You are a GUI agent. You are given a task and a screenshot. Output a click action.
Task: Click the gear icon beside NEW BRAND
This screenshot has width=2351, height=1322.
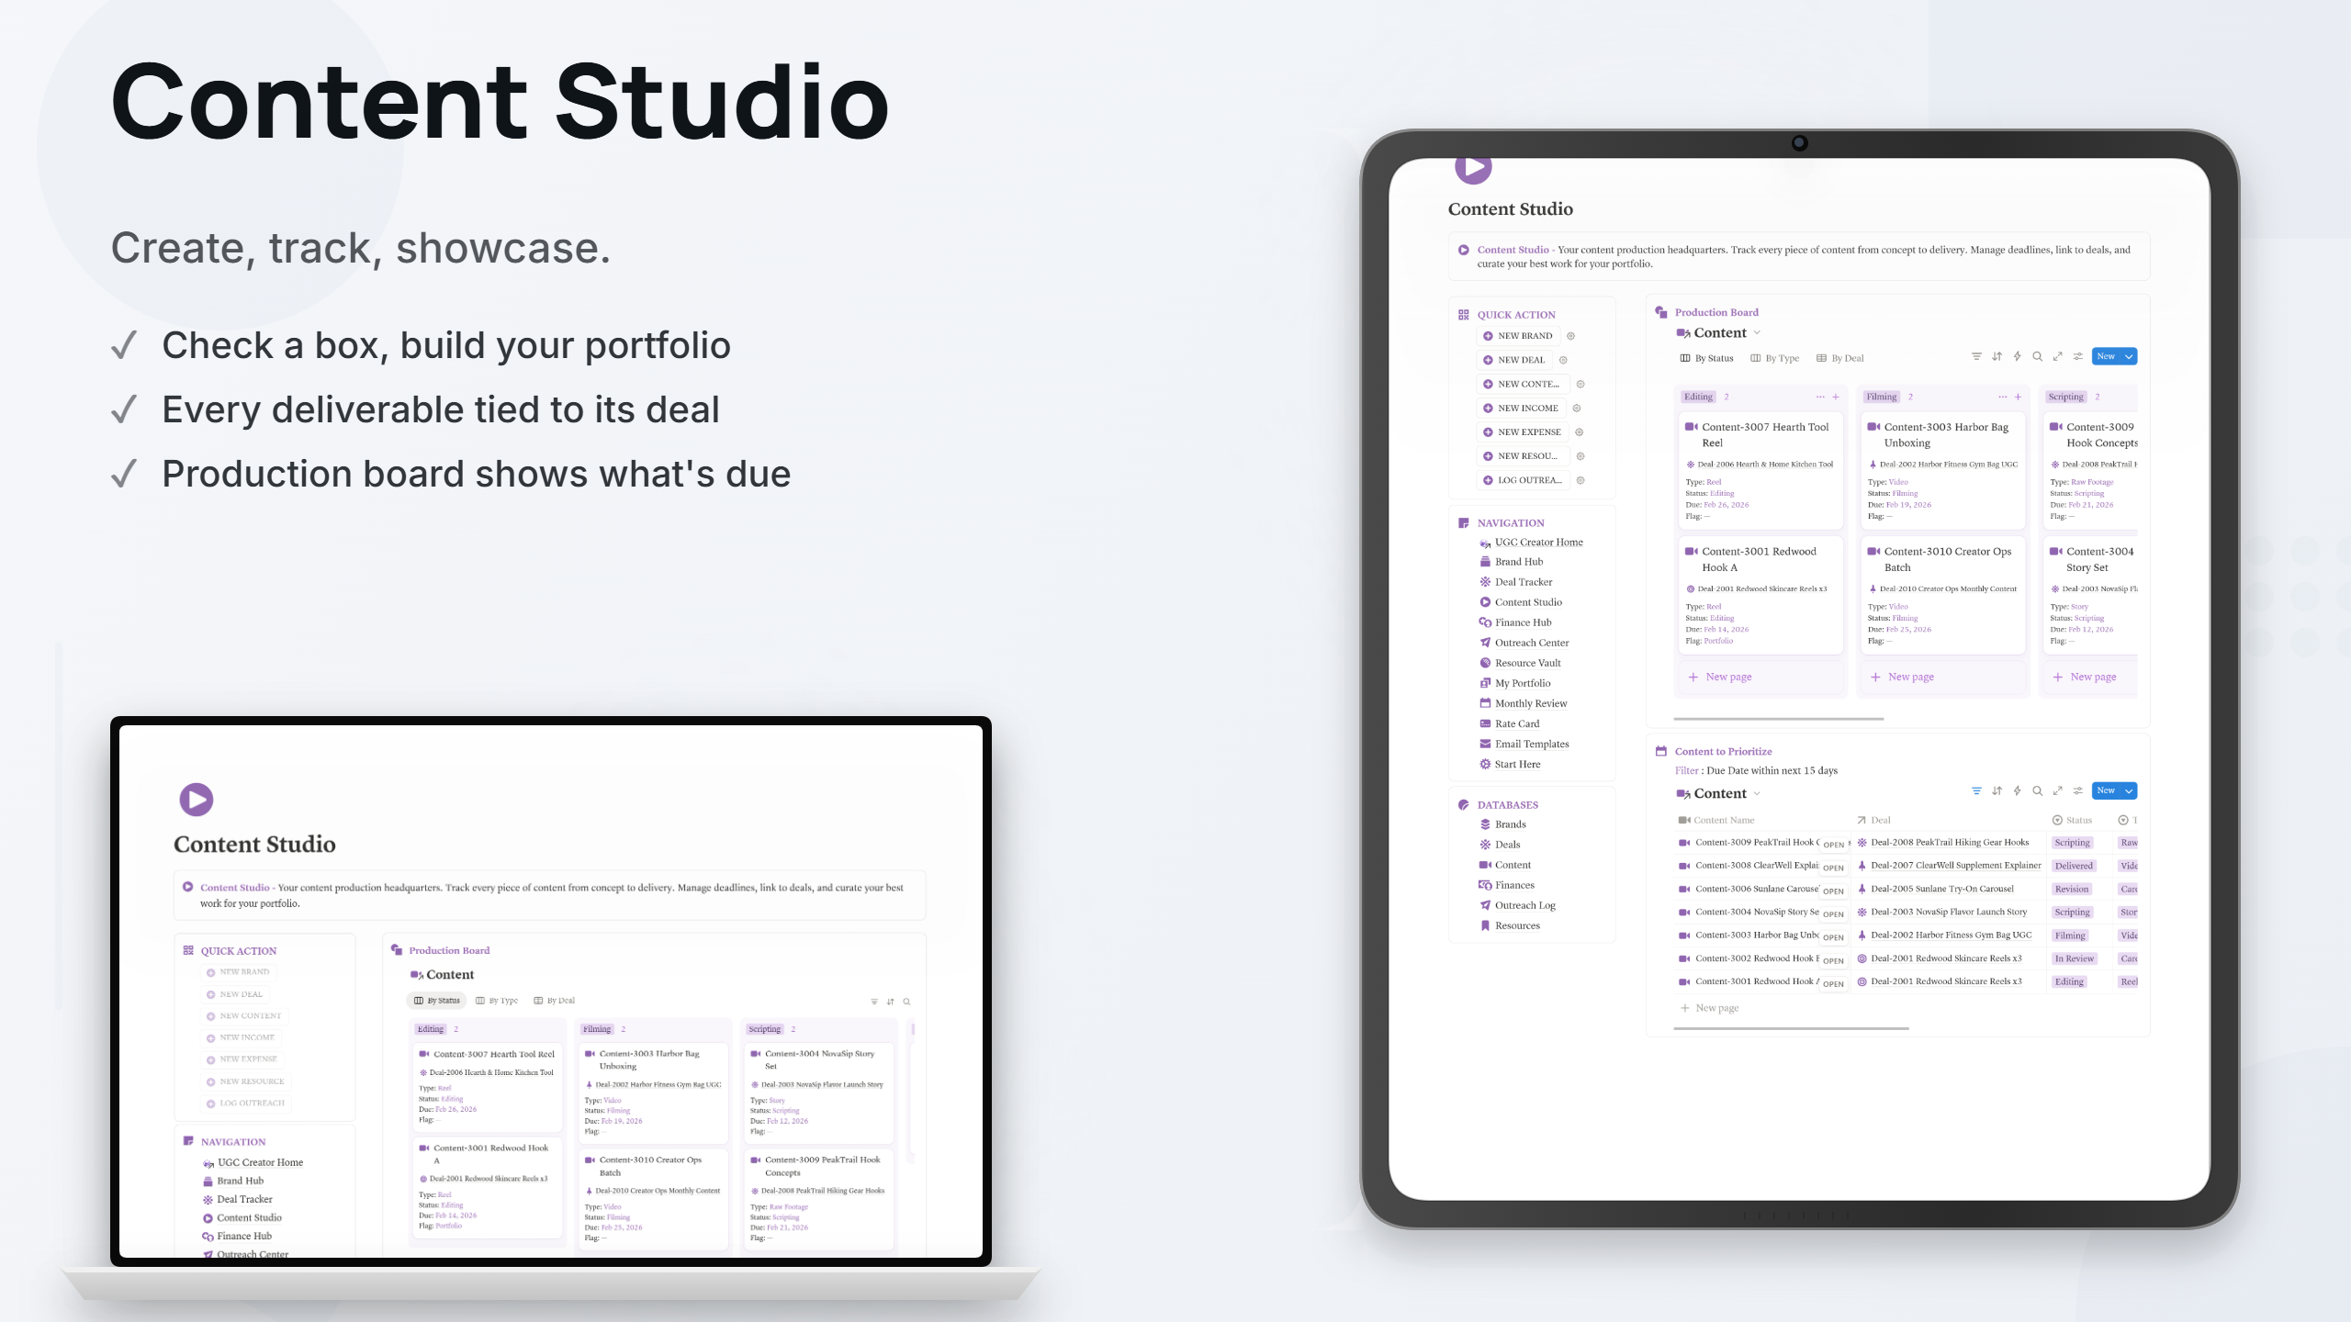coord(1570,336)
